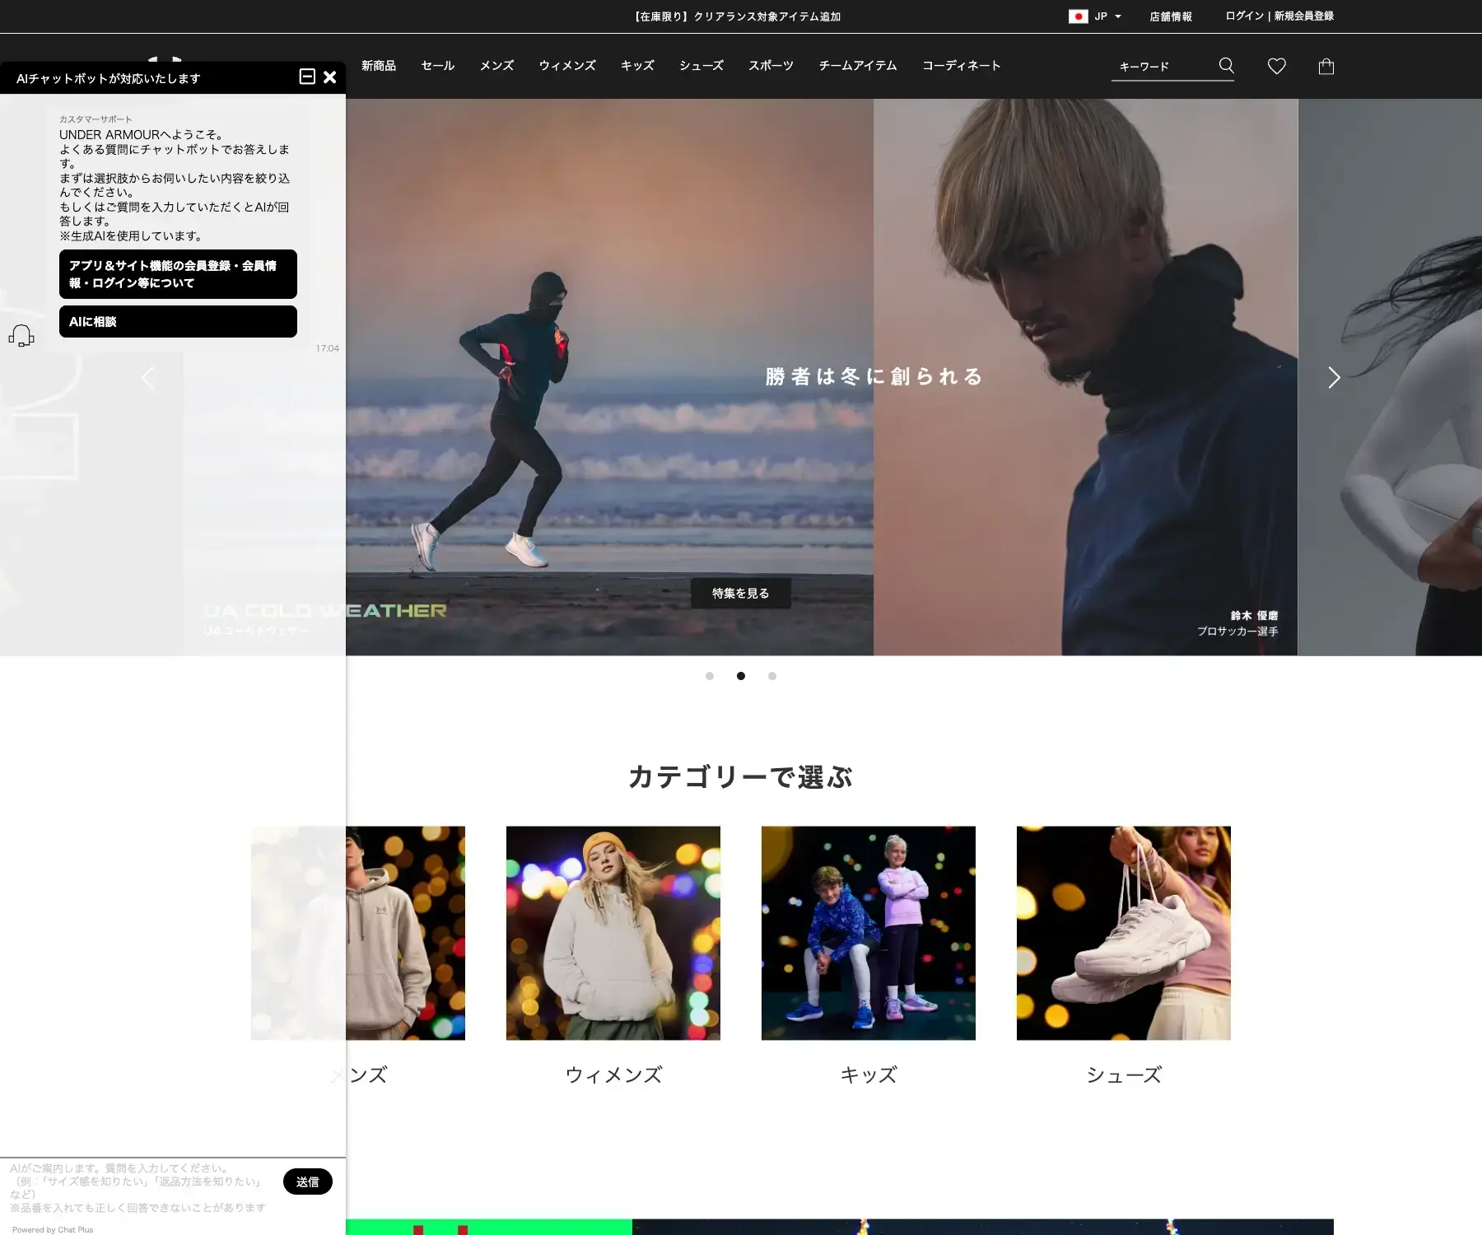This screenshot has width=1482, height=1235.
Task: Advance the slideshow with the next arrow
Action: [x=1334, y=378]
